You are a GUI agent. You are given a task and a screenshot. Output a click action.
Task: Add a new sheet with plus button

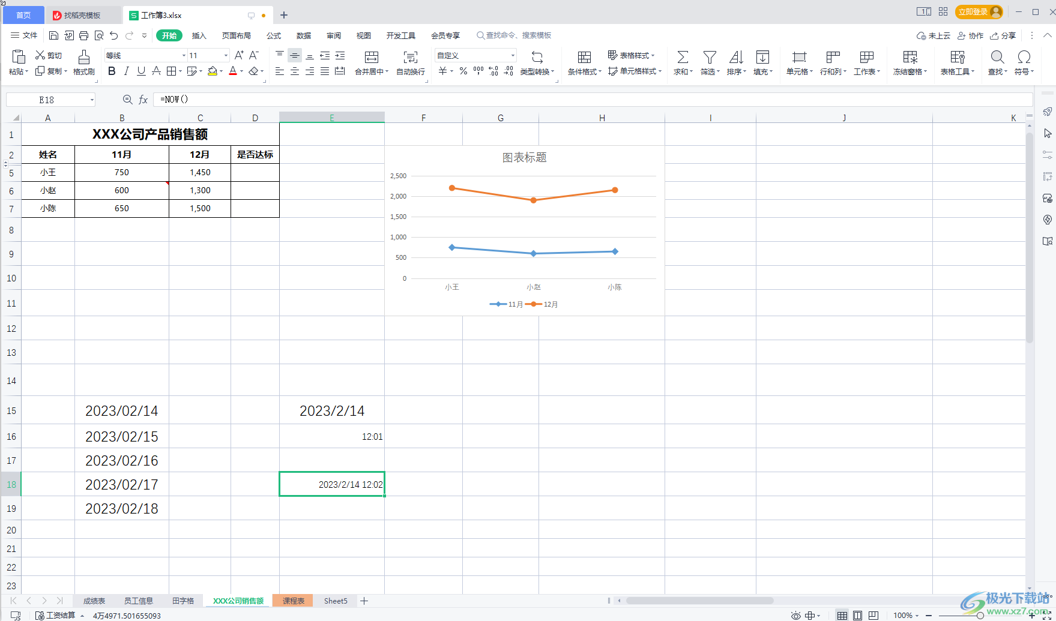(x=364, y=601)
